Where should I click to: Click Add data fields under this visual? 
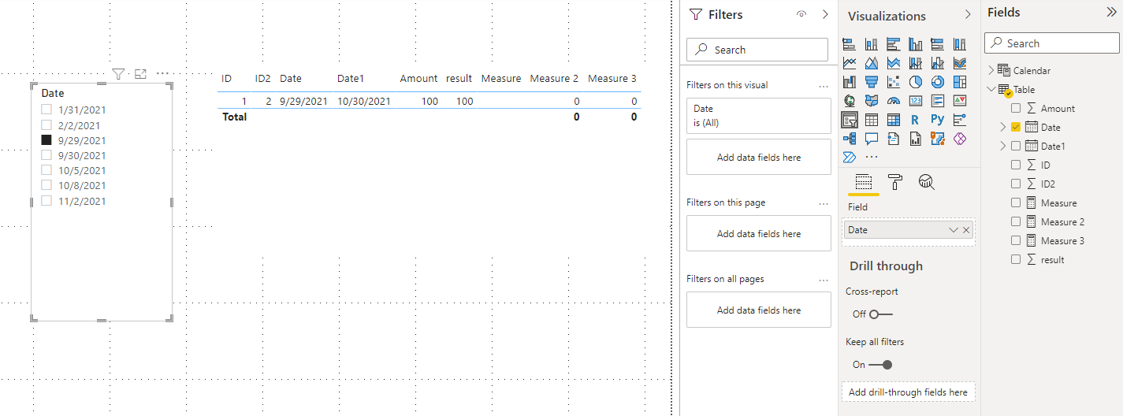[x=759, y=157]
